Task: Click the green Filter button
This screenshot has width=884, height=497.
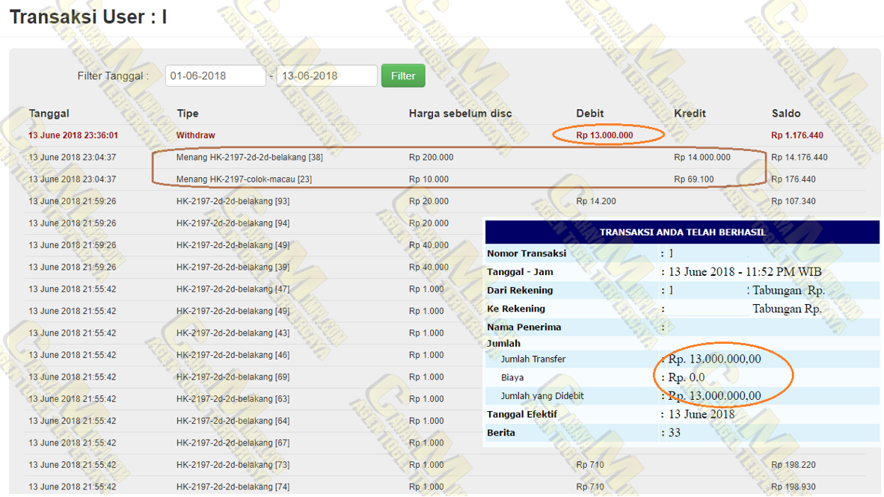Action: tap(402, 75)
